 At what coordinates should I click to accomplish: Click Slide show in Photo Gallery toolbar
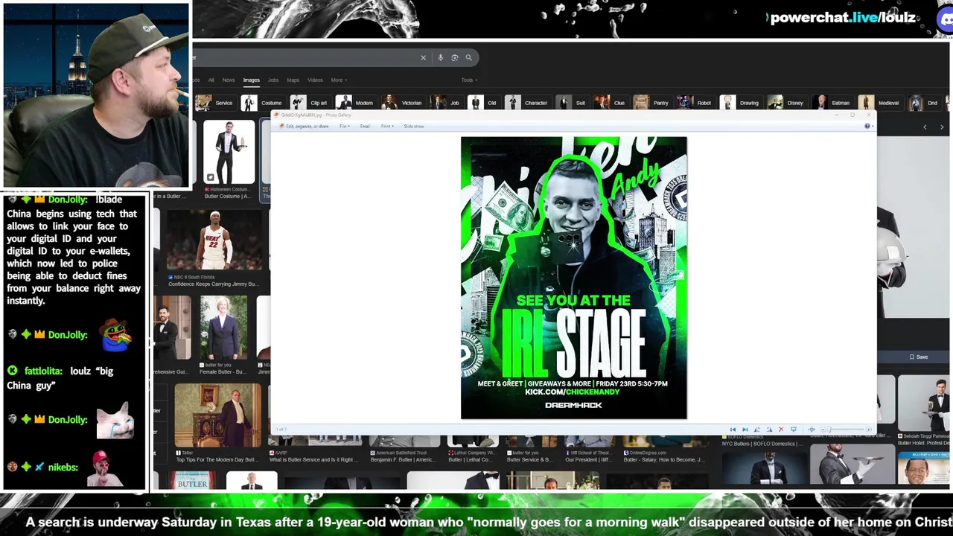[414, 127]
